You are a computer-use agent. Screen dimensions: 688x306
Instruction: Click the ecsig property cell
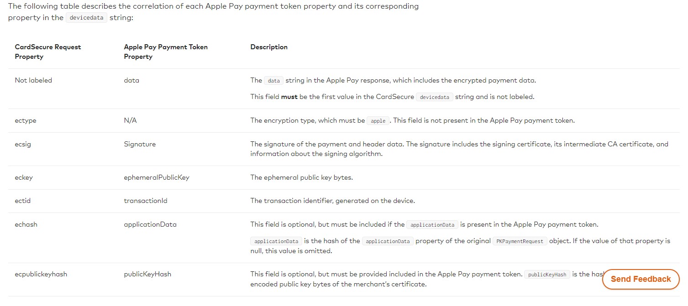click(x=23, y=144)
